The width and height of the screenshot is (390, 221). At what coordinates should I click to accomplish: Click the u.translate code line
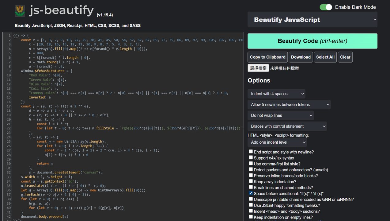pos(63,186)
